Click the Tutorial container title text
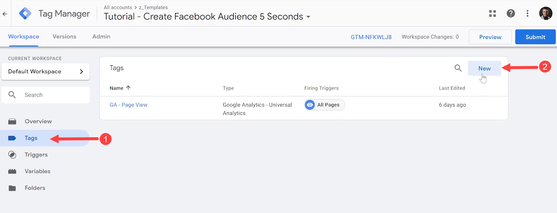Screen dimensions: 557x213 coord(203,16)
